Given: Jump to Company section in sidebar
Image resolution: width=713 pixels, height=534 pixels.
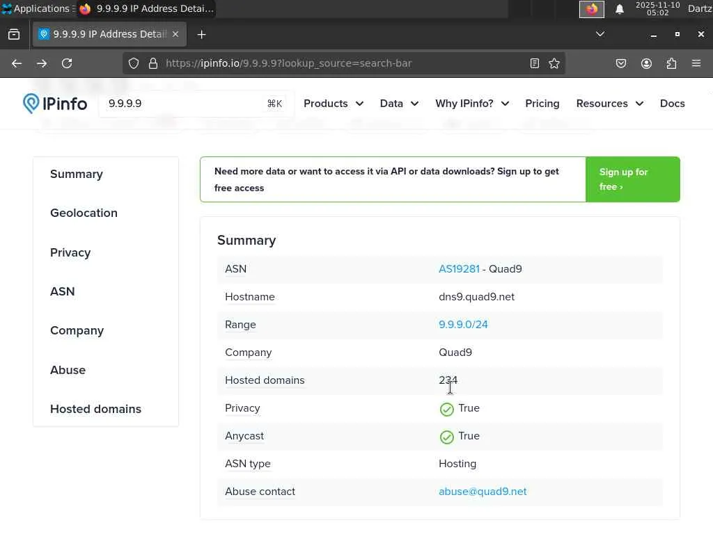Looking at the screenshot, I should [x=77, y=330].
